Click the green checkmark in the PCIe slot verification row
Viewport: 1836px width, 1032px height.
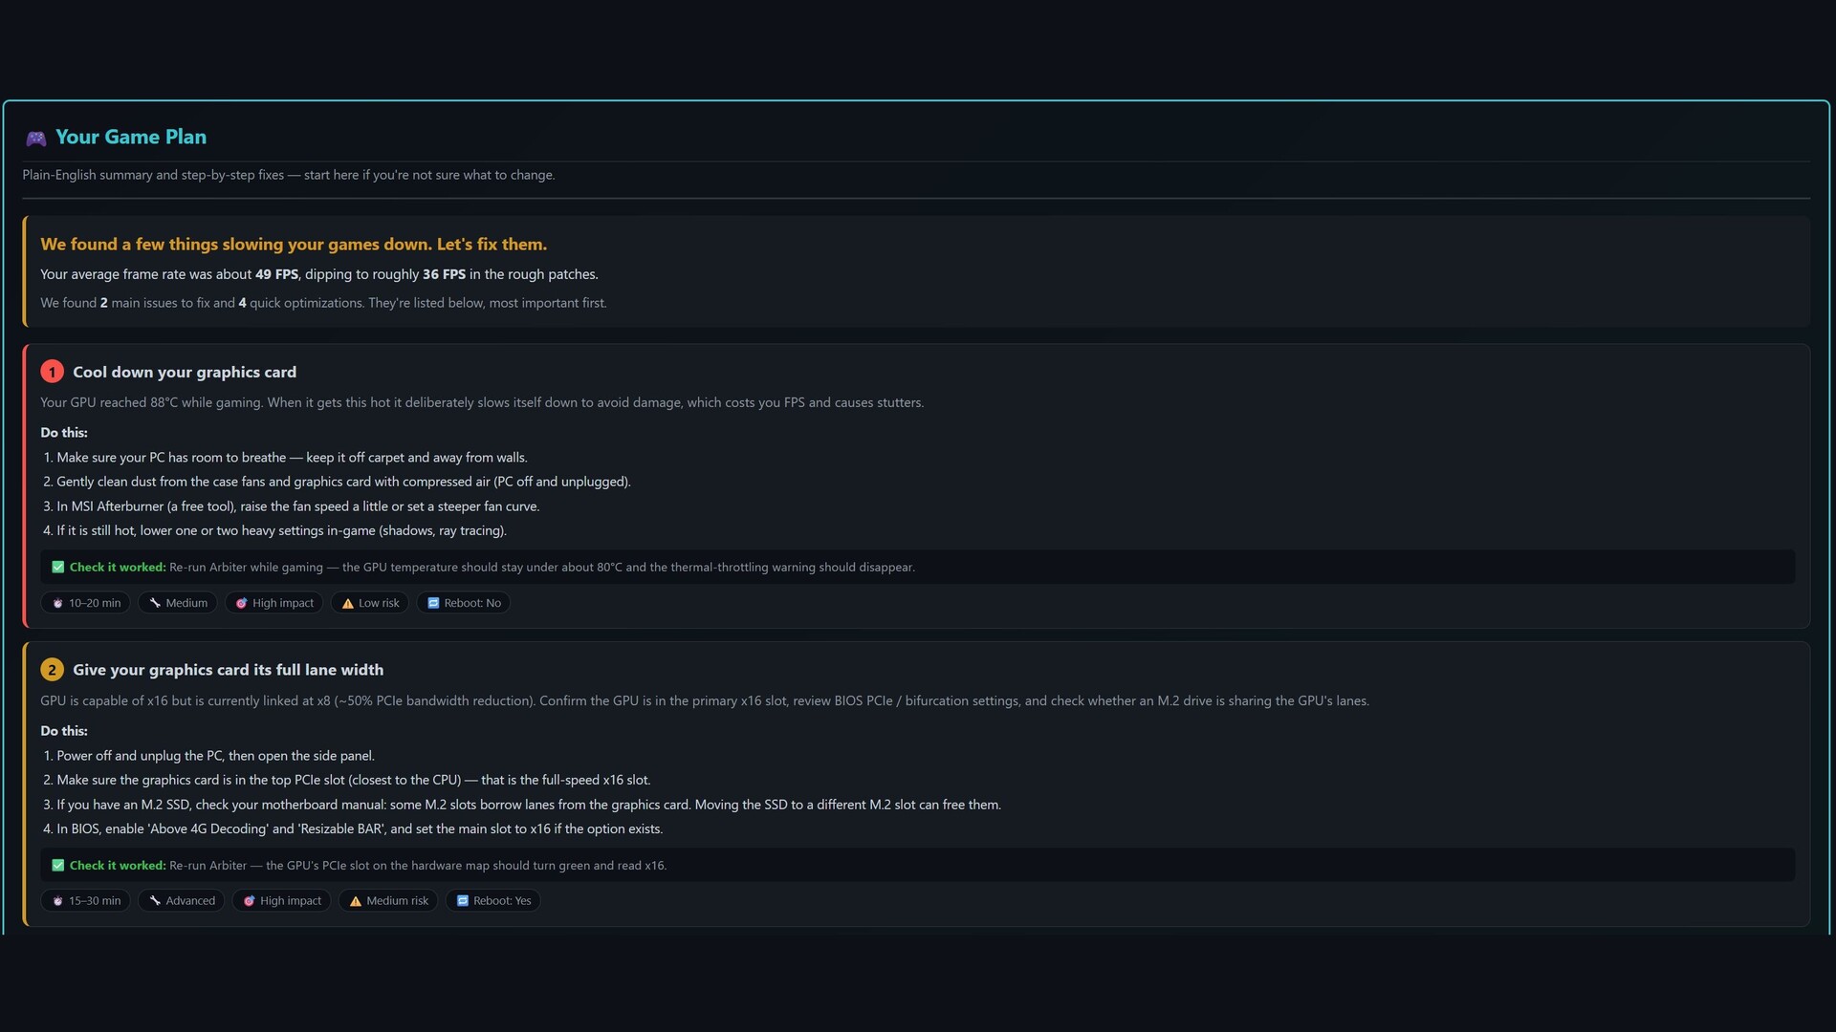pos(58,865)
